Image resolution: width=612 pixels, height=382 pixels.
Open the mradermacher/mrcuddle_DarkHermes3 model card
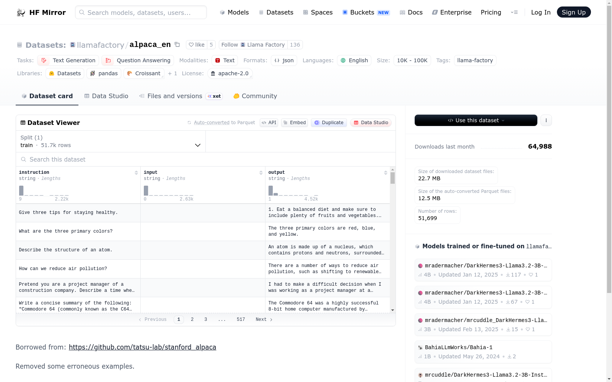pyautogui.click(x=483, y=325)
